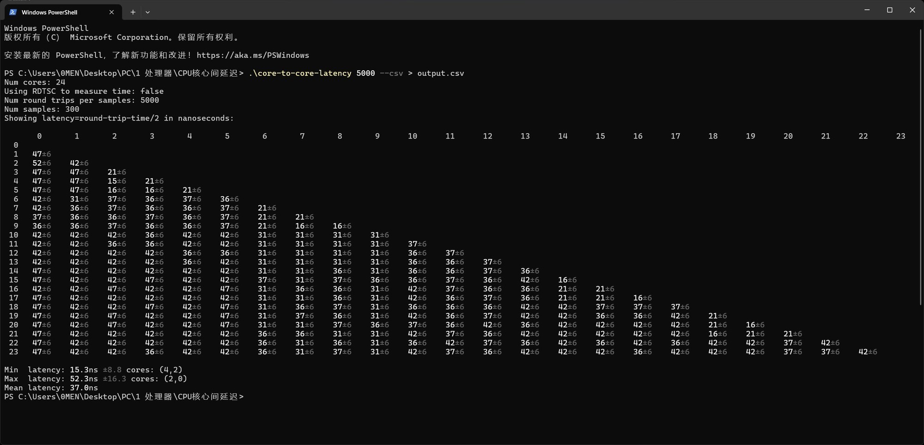Click the vertical scrollbar thumb
This screenshot has height=445, width=924.
pos(921,166)
